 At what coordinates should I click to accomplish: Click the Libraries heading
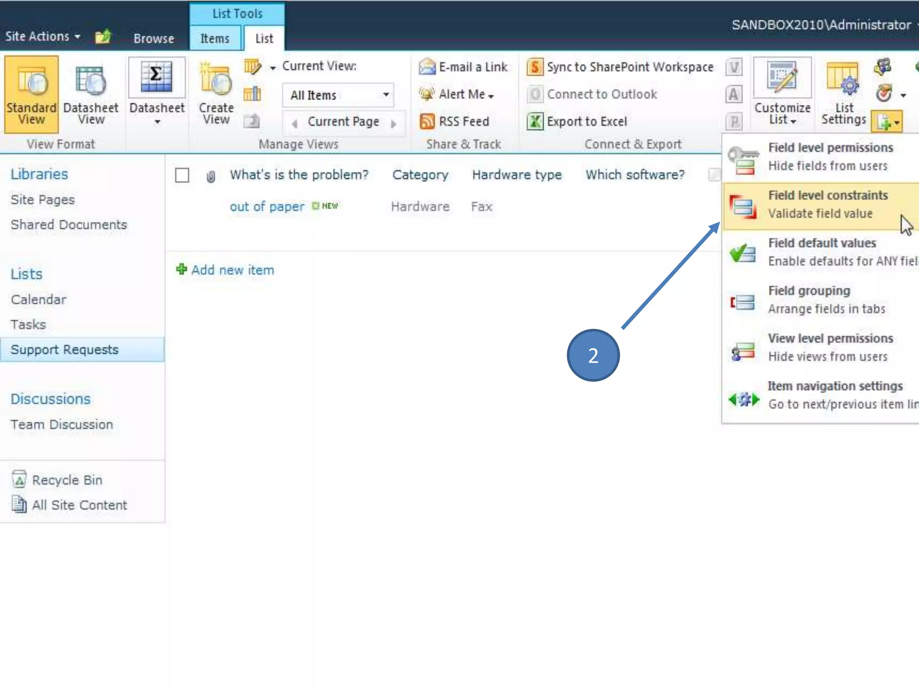39,174
